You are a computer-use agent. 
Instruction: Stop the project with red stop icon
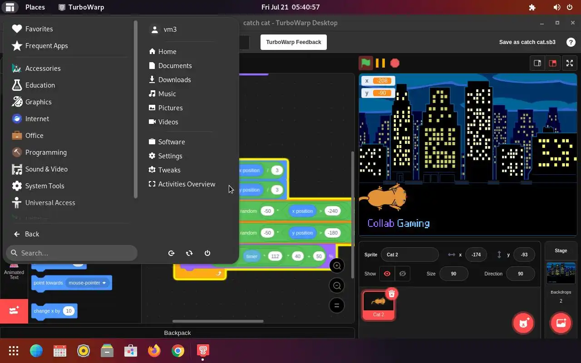(395, 63)
